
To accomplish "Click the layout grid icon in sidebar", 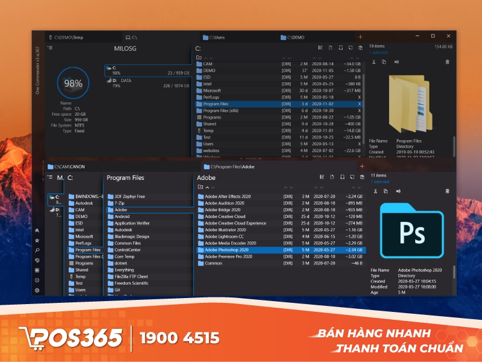I will click(37, 270).
